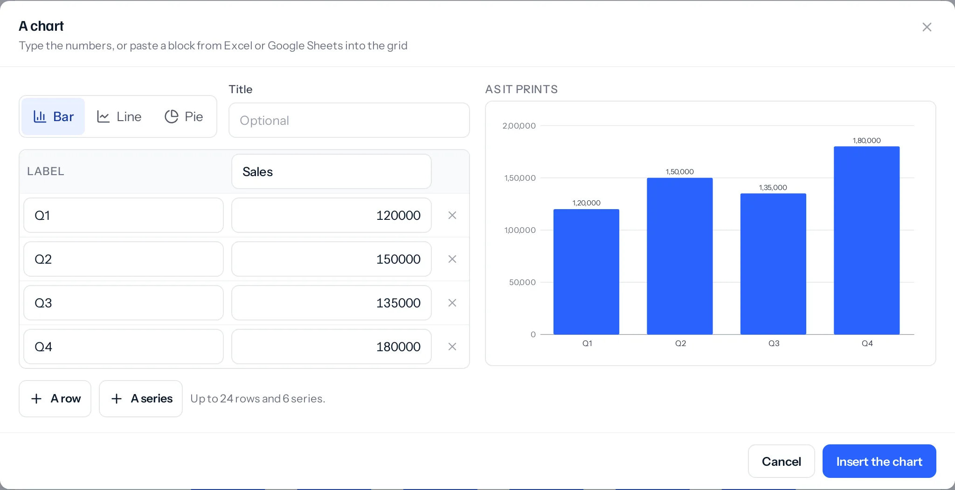Edit the Q1 label field

(124, 215)
